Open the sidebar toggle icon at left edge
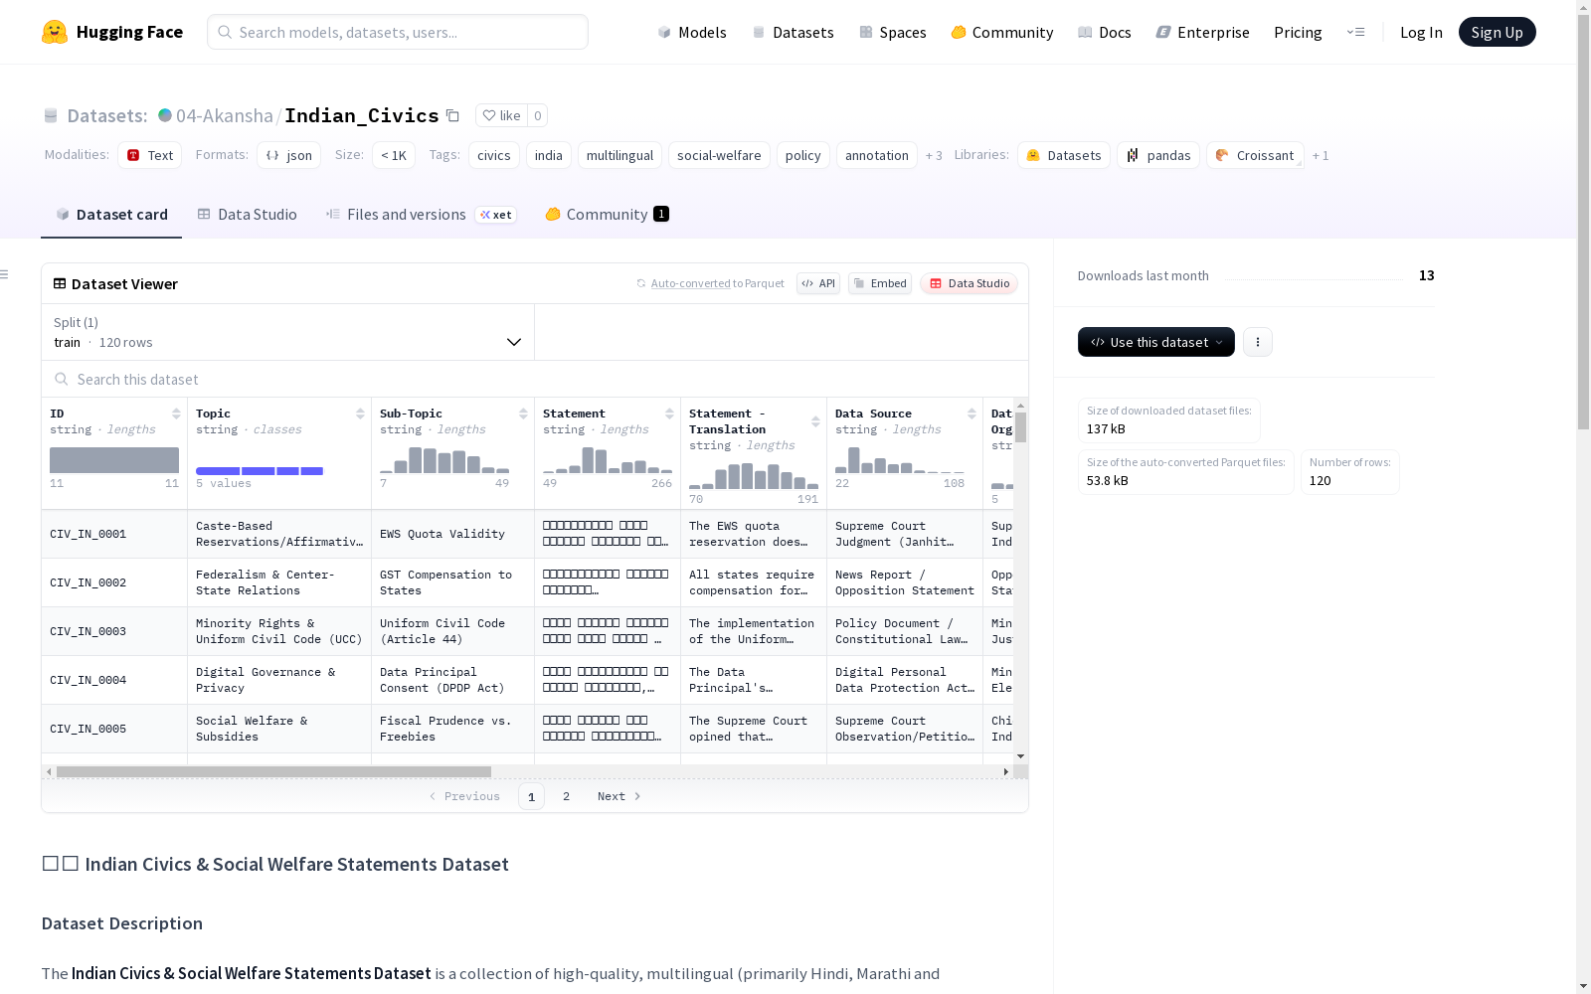 5,274
